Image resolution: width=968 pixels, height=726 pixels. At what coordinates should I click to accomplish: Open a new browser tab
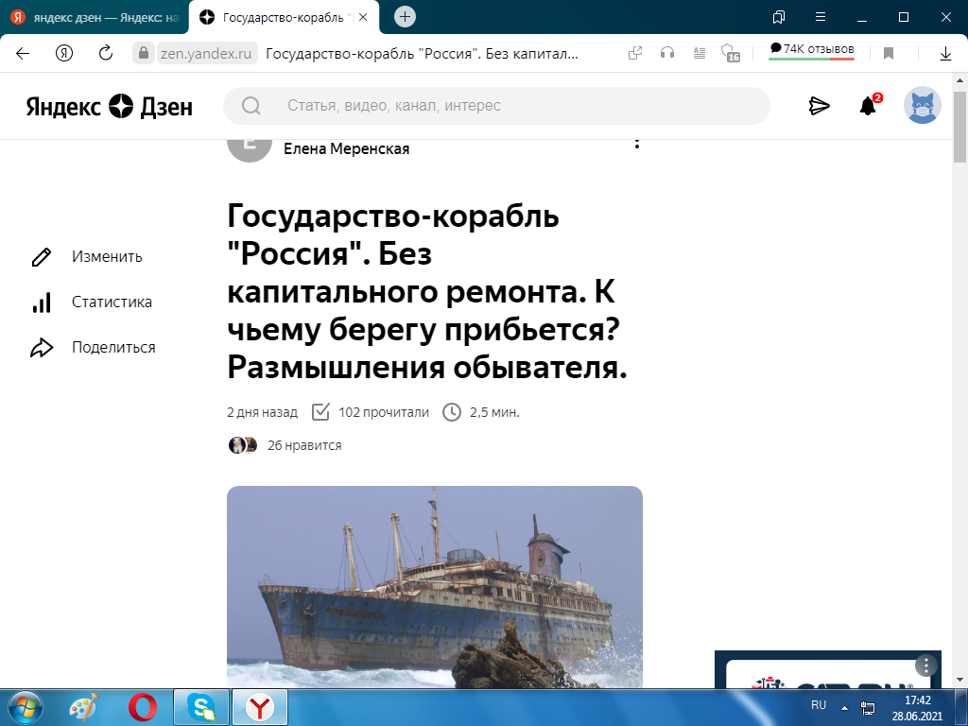coord(405,15)
